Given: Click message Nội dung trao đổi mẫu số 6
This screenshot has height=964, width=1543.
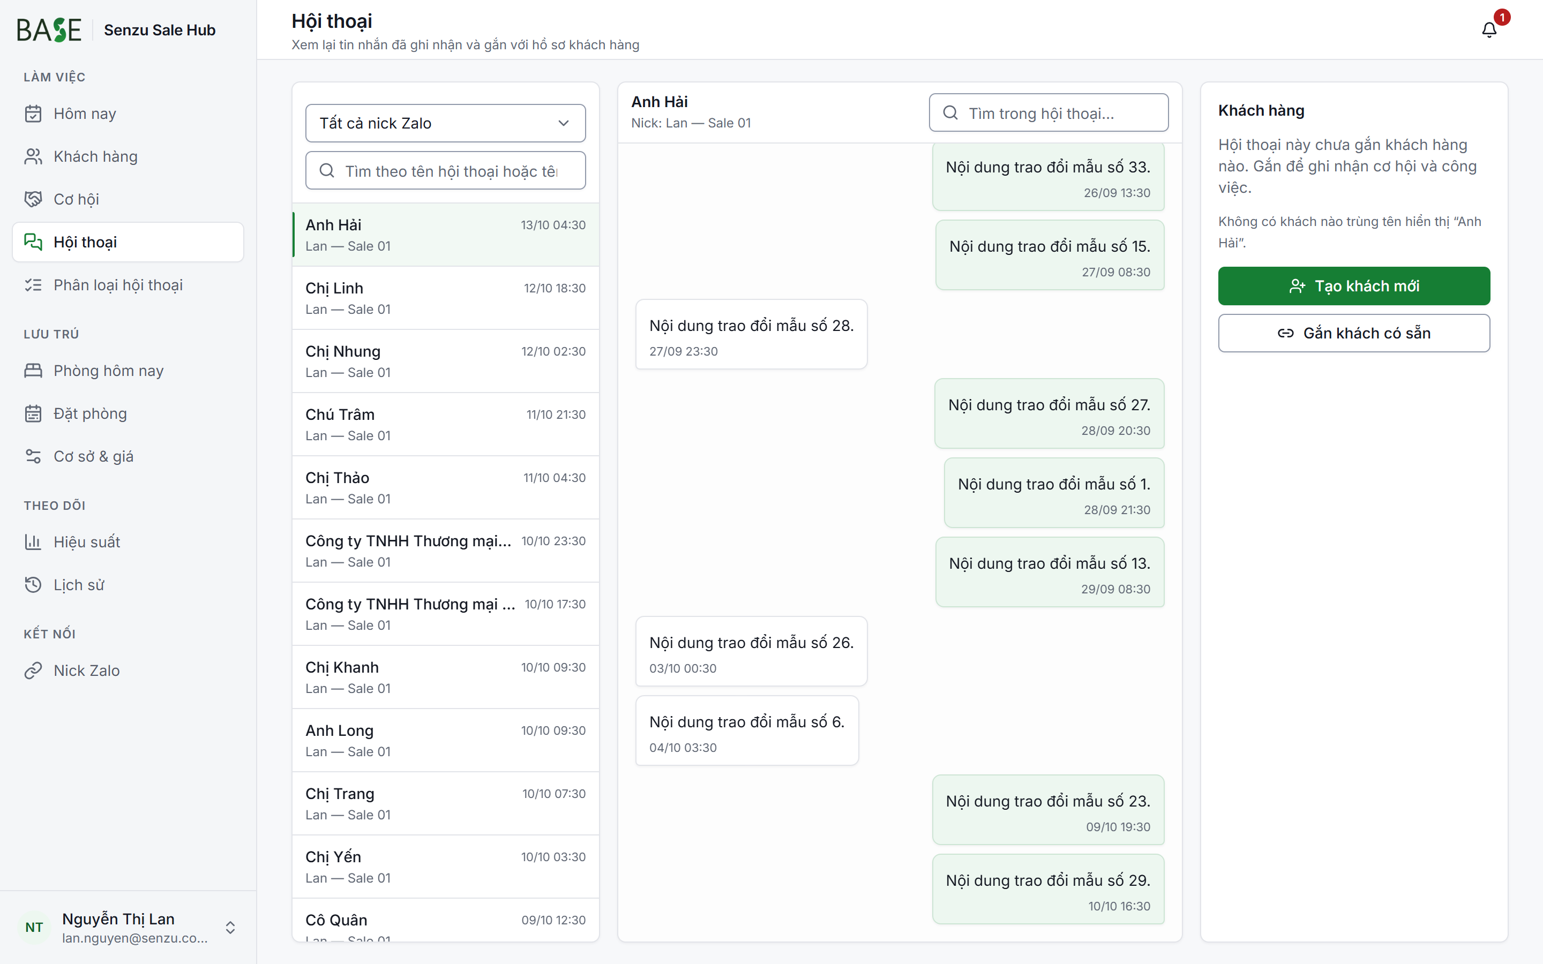Looking at the screenshot, I should 747,730.
